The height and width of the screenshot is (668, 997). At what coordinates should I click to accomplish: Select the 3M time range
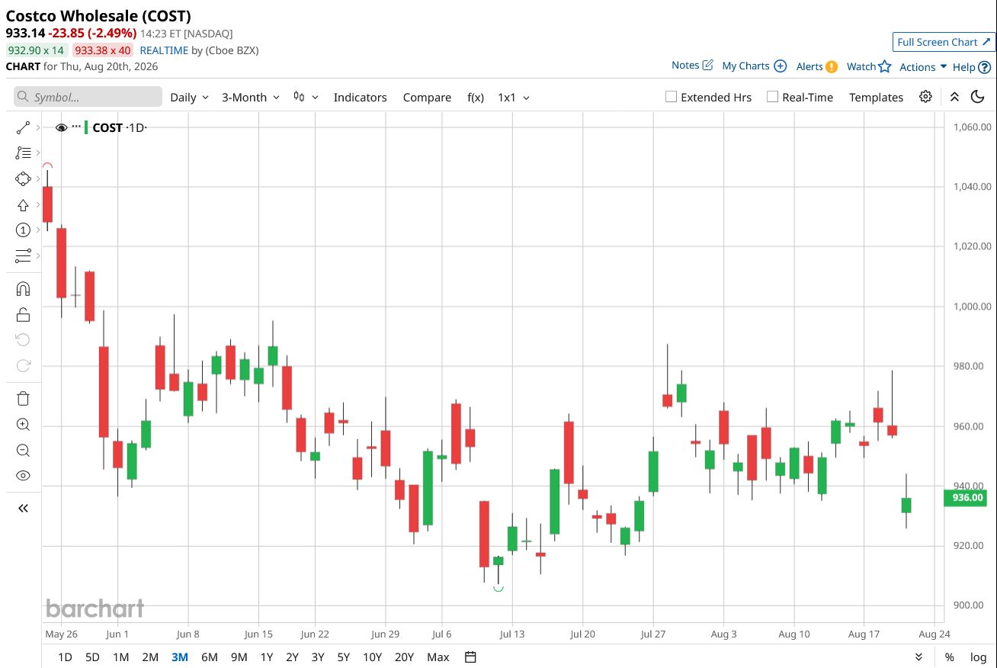point(180,657)
